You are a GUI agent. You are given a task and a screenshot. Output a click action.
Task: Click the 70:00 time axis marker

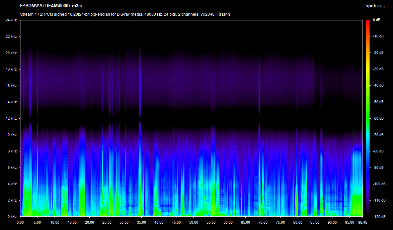(x=263, y=222)
